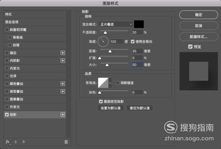Delete effect using the trash icon
221x149 pixels.
point(66,142)
